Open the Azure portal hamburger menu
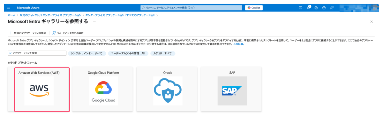Image resolution: width=383 pixels, height=120 pixels. (x=9, y=8)
